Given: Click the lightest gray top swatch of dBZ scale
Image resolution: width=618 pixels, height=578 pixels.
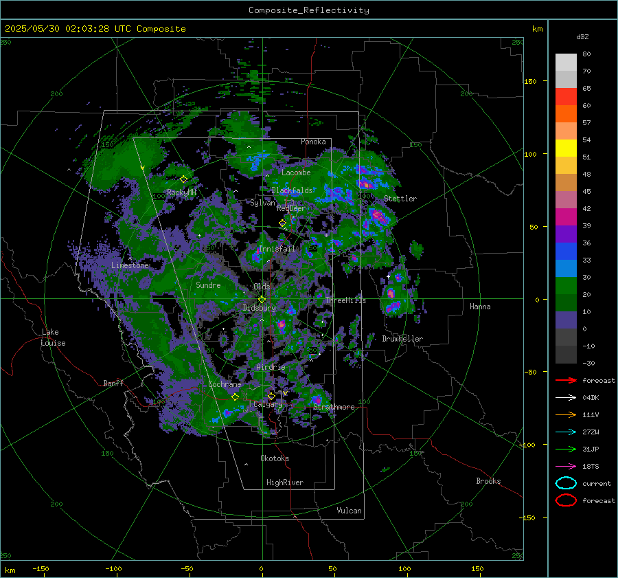Looking at the screenshot, I should pyautogui.click(x=566, y=63).
